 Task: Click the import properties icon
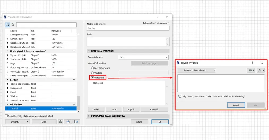pyautogui.click(x=68, y=122)
